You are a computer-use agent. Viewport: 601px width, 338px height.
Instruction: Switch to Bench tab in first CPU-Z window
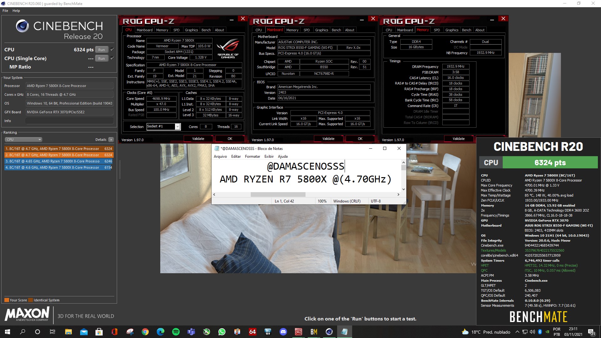pyautogui.click(x=206, y=30)
